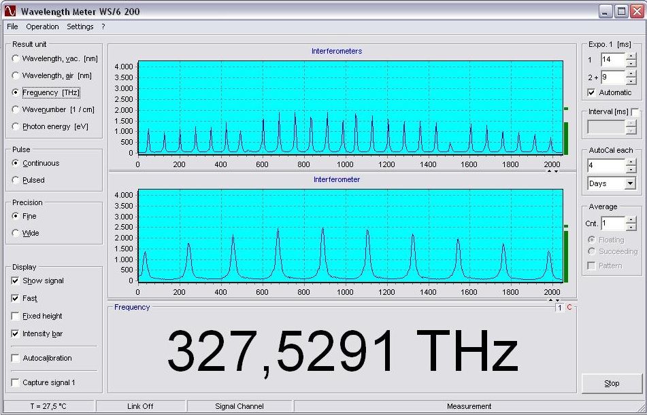Set precision to Wide

click(26, 233)
